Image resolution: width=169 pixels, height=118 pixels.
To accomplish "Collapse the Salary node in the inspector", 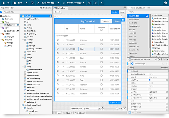I will click(x=23, y=67).
